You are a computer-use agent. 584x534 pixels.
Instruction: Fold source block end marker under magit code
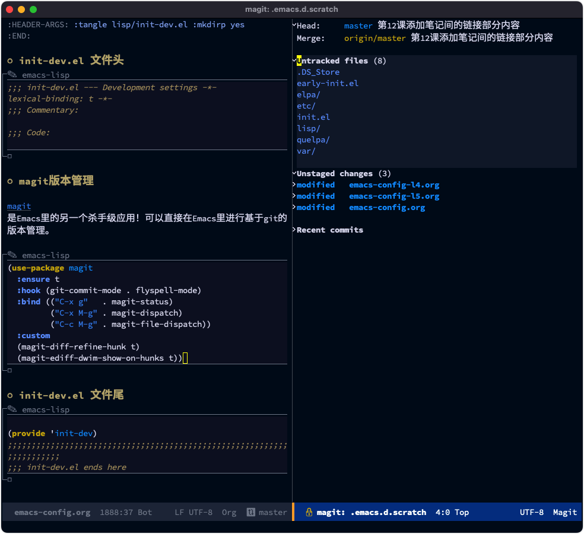click(x=9, y=370)
